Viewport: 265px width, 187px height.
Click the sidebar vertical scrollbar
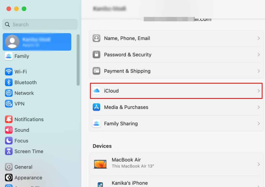click(78, 60)
